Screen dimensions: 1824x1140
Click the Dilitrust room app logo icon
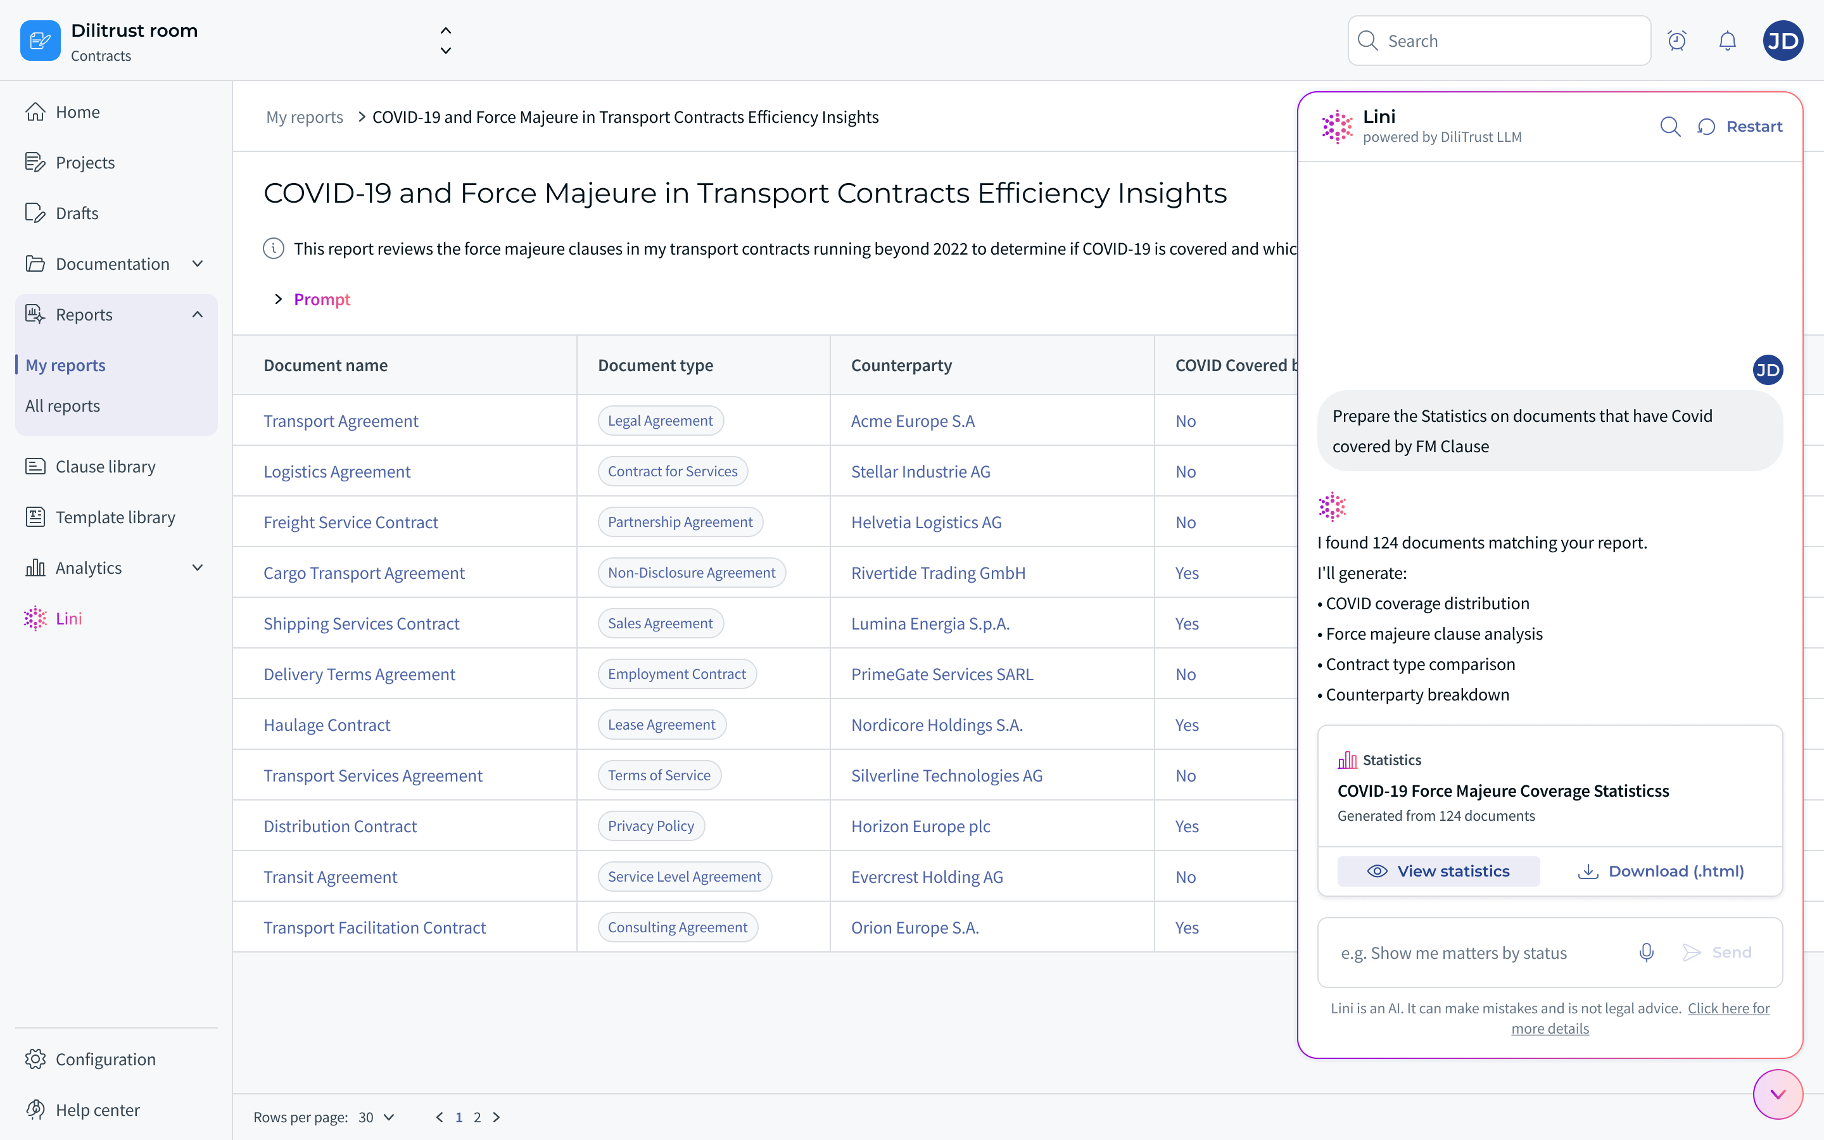point(40,41)
